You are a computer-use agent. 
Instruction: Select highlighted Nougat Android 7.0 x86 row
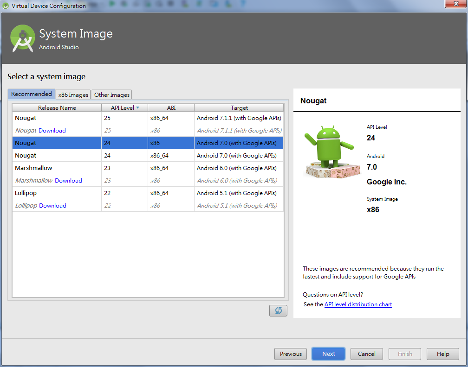pos(148,143)
